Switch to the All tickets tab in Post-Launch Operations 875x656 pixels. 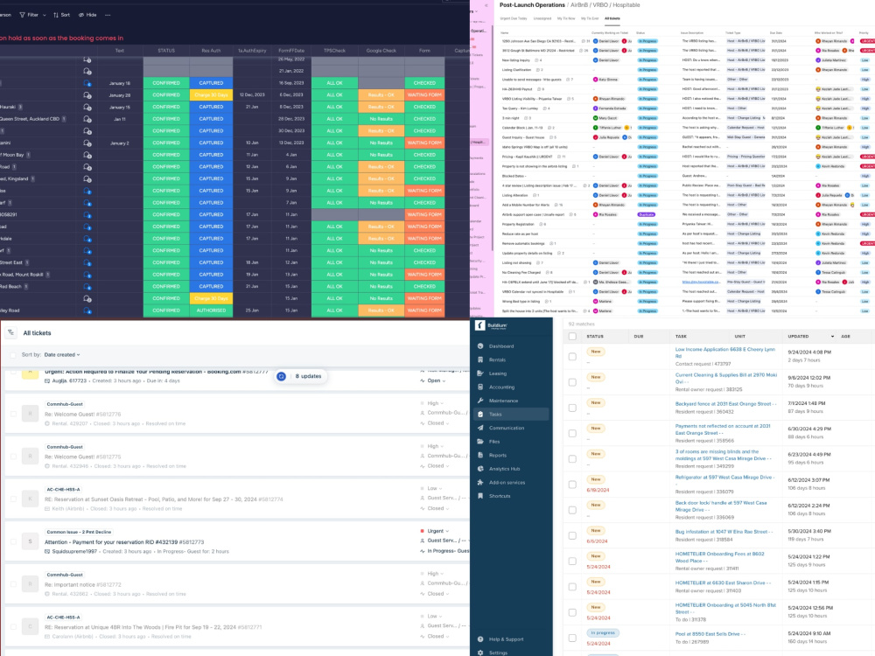(612, 18)
